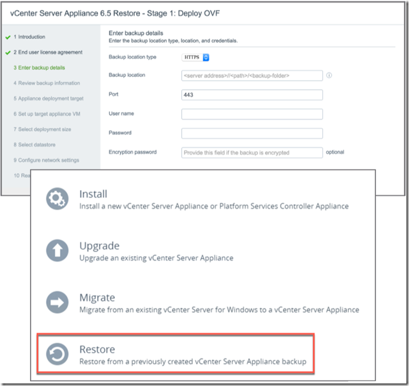Image resolution: width=409 pixels, height=386 pixels.
Task: Click 'Install a new vCenter Server Appliance' description
Action: pyautogui.click(x=214, y=206)
